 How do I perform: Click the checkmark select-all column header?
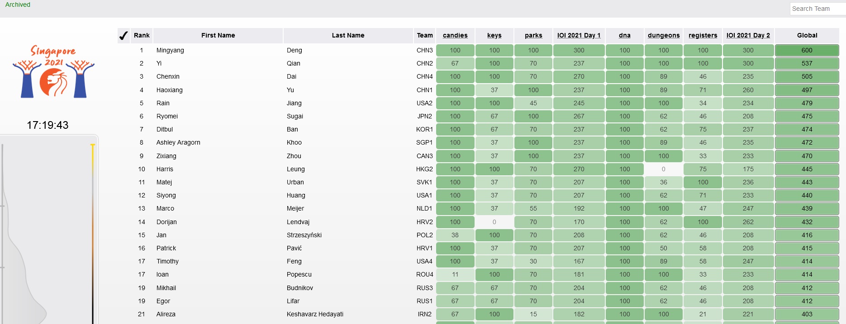(123, 35)
